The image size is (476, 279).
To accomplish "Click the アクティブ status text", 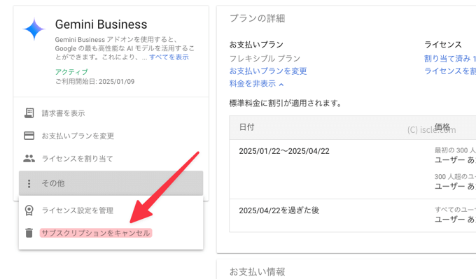I will (71, 72).
